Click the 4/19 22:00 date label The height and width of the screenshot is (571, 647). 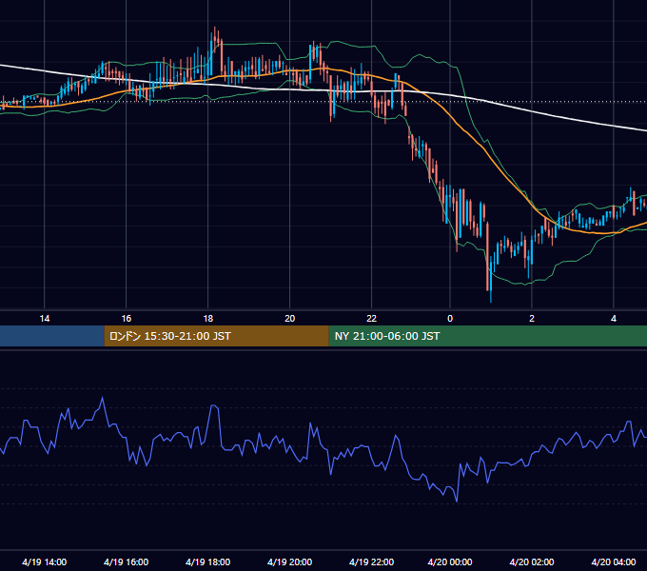point(372,561)
